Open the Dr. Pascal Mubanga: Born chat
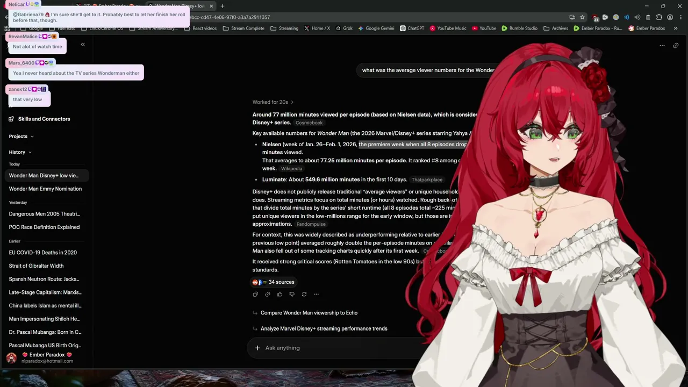 coord(46,332)
